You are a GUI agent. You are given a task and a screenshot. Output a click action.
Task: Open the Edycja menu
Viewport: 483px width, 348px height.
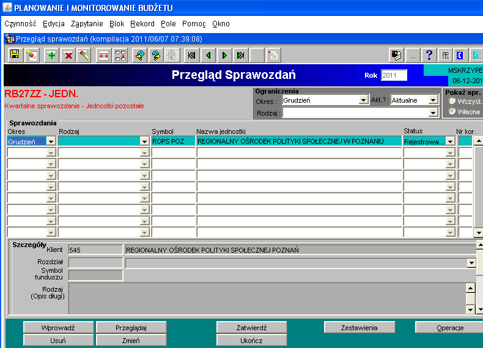[54, 24]
